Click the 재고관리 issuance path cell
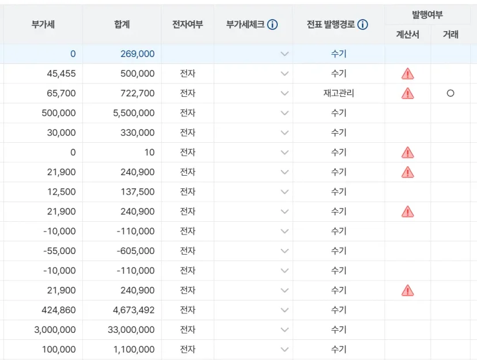Image resolution: width=477 pixels, height=360 pixels. [339, 93]
